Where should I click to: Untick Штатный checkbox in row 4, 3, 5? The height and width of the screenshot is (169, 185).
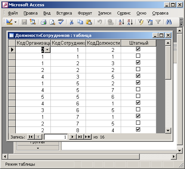(138, 76)
